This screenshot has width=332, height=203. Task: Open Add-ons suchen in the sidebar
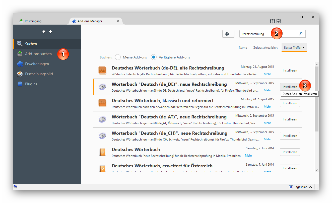tap(38, 54)
